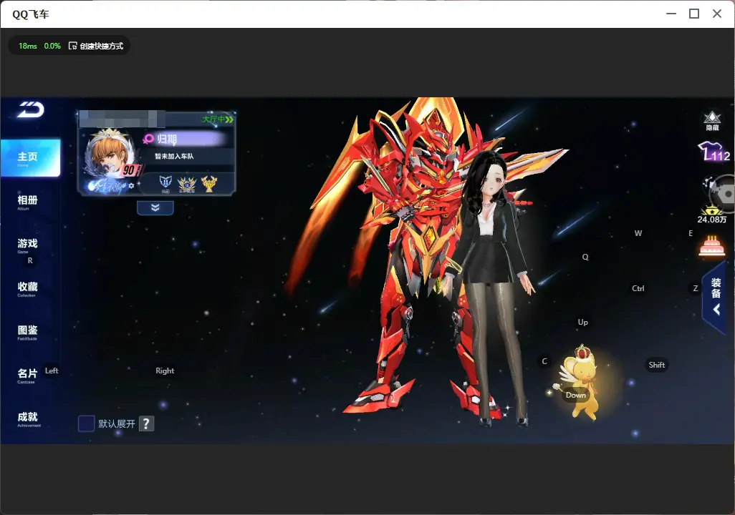735x515 pixels.
Task: Click the level 90 badge on avatar
Action: coord(129,170)
